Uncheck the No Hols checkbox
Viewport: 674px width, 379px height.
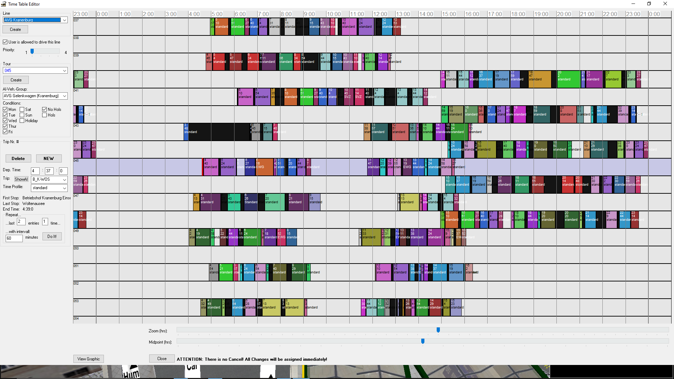pos(45,109)
